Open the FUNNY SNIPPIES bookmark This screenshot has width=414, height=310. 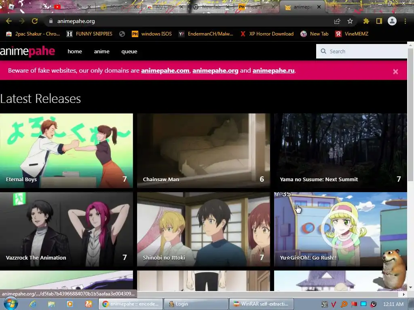89,34
